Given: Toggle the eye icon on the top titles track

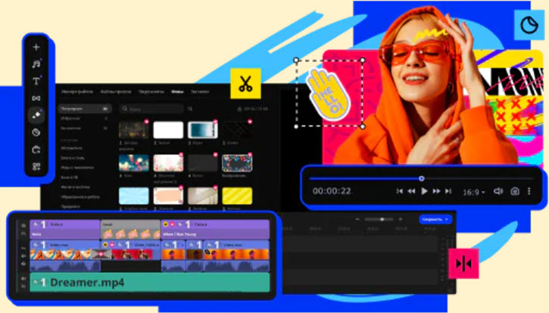Looking at the screenshot, I should click(23, 225).
